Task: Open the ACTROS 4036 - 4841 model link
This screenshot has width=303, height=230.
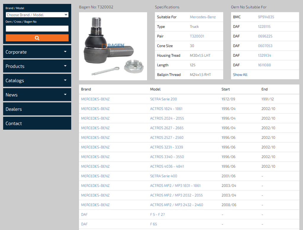Action: [167, 166]
